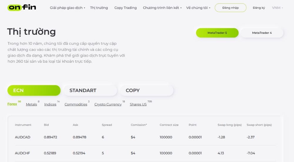The image size is (294, 162).
Task: Show the Crypto Currency instruments
Action: tap(108, 105)
